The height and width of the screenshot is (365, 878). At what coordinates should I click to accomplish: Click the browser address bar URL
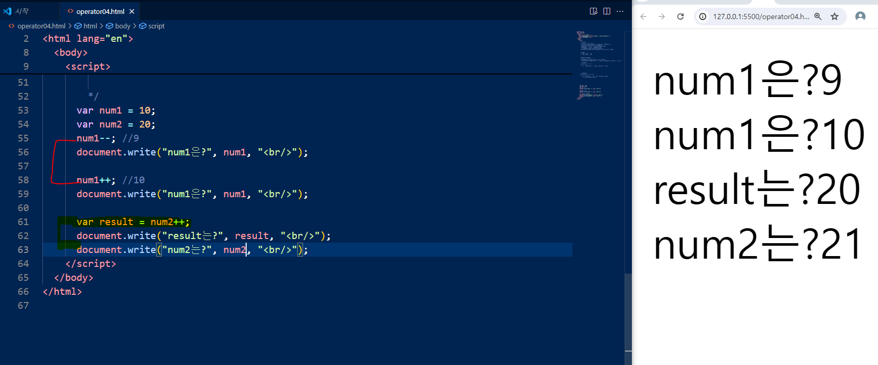[x=761, y=17]
